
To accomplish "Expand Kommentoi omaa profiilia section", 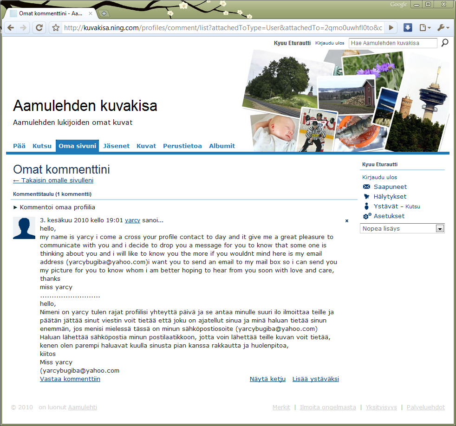I will [x=54, y=207].
